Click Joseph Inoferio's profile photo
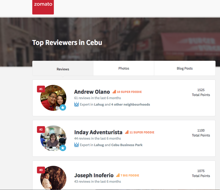This screenshot has height=190, width=220. coord(53,178)
